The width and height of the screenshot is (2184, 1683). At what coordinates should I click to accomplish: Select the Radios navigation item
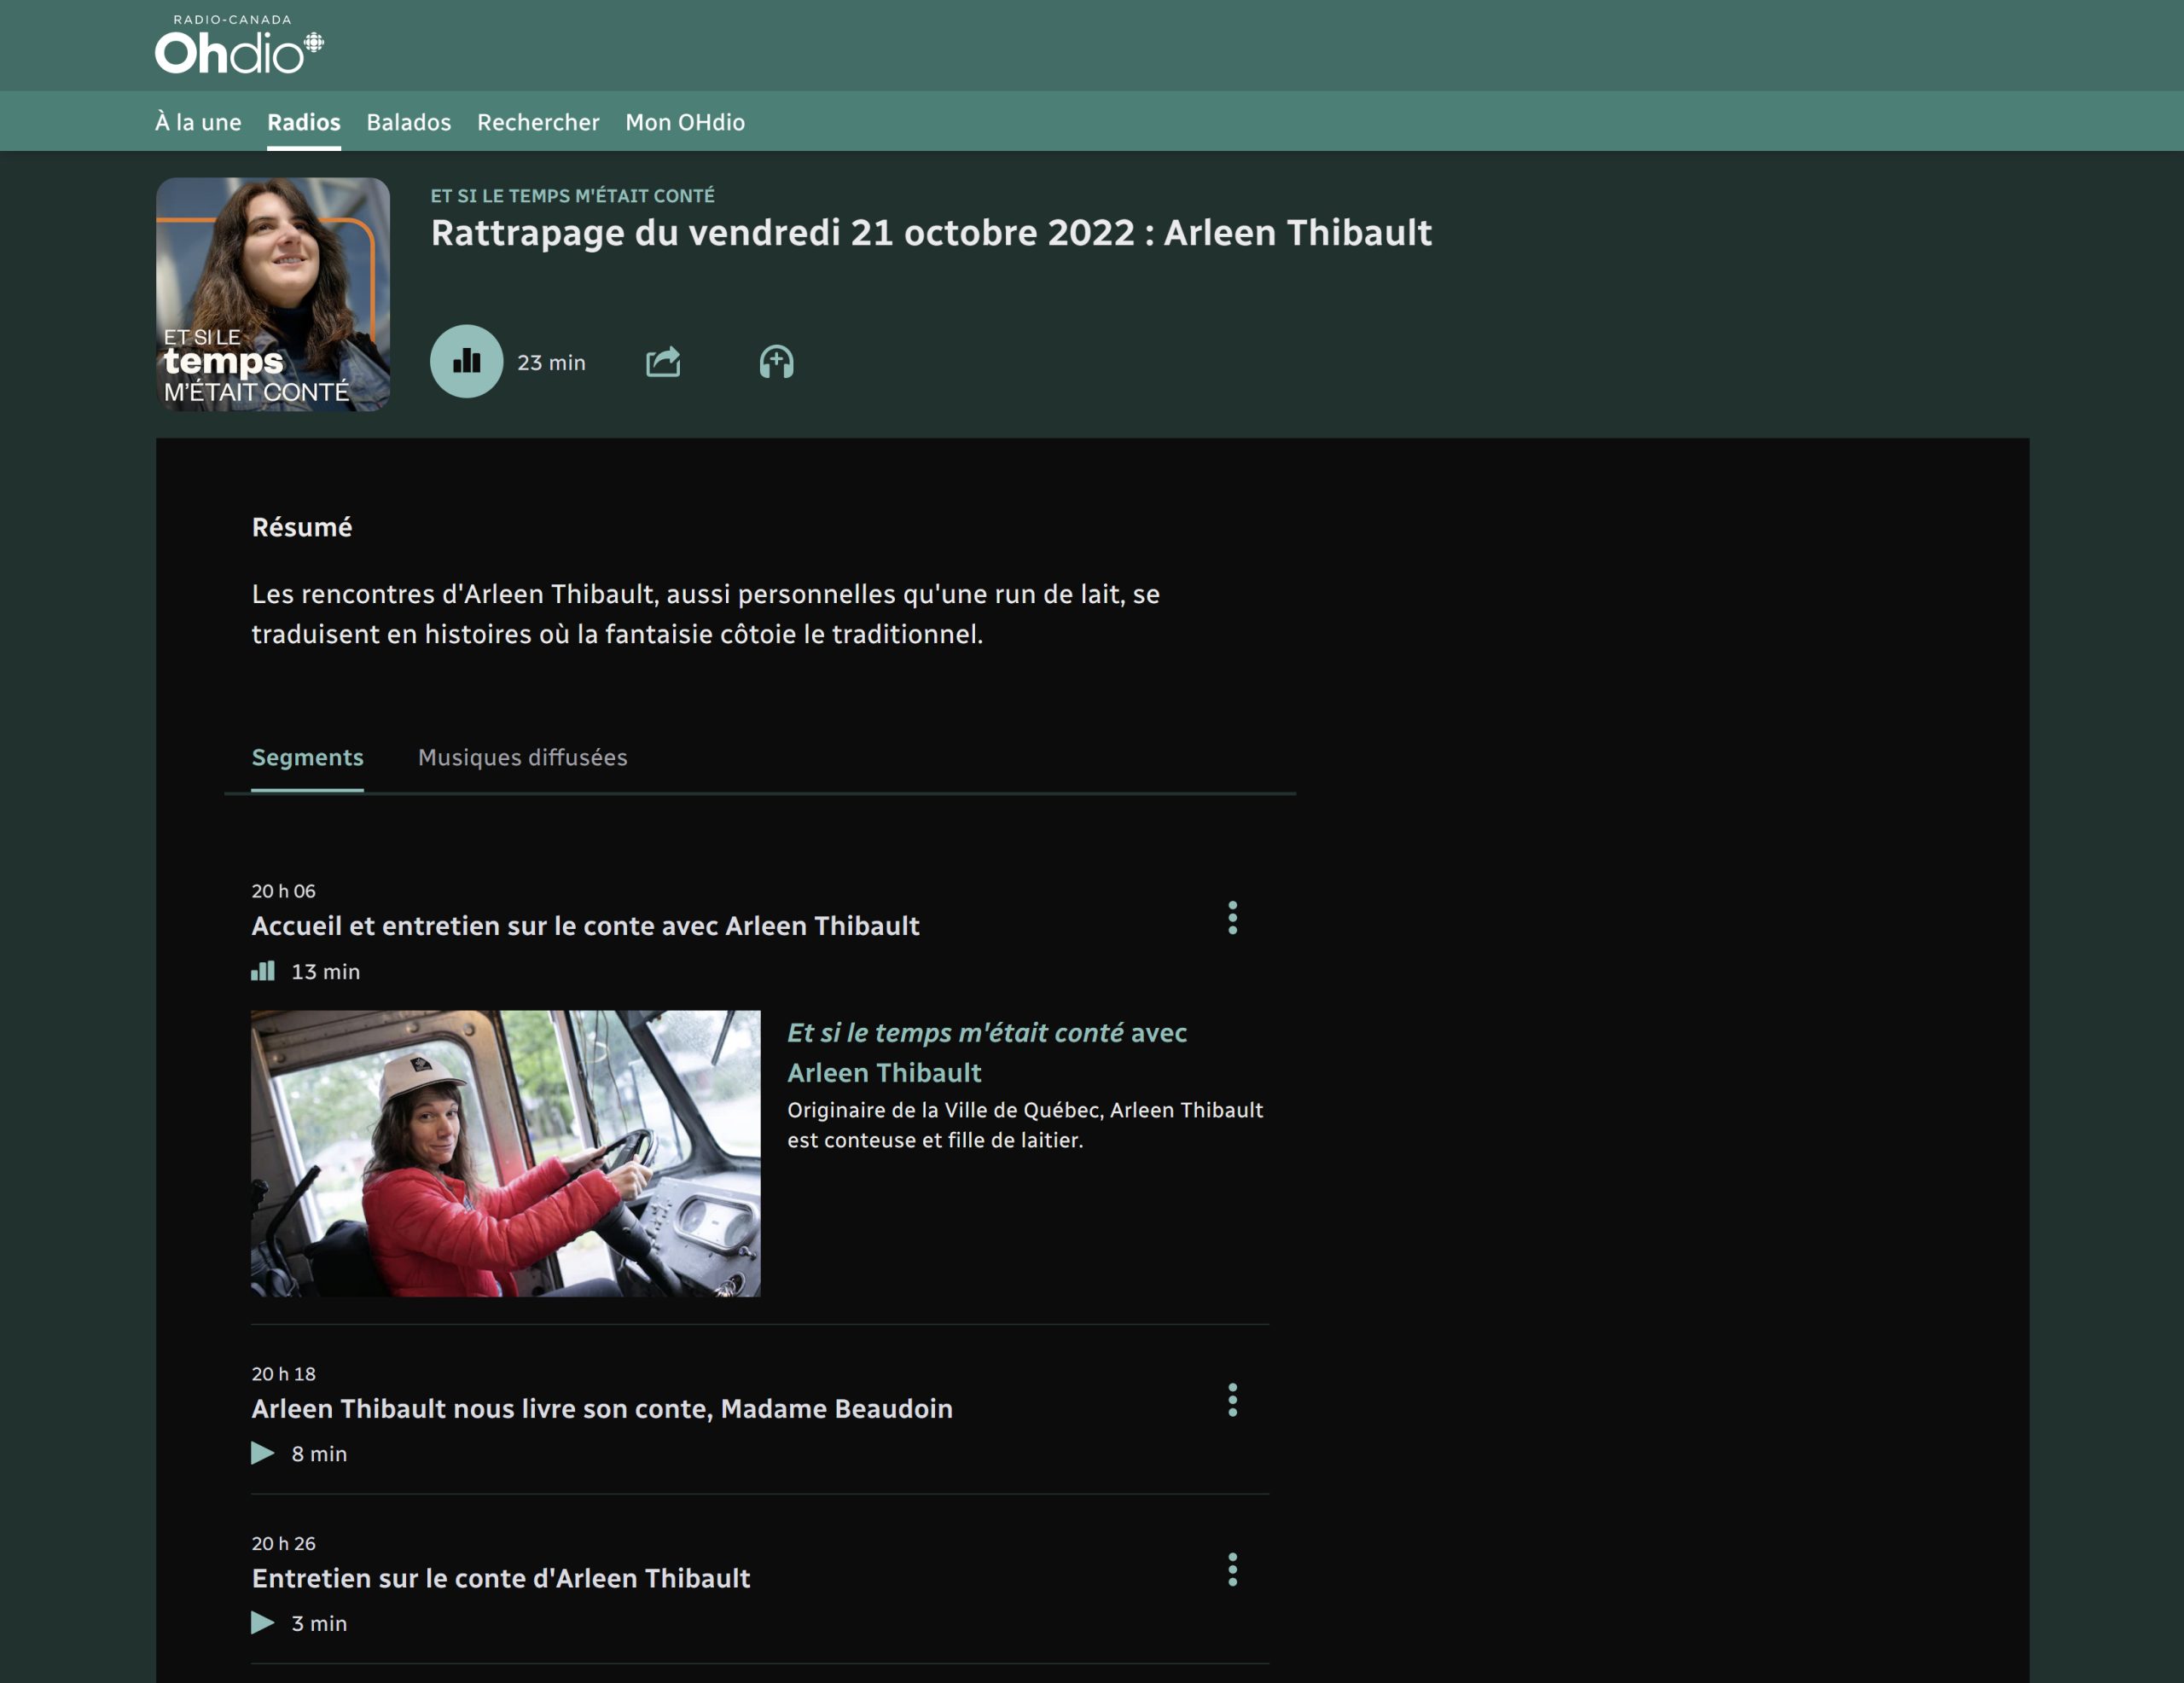[x=303, y=122]
